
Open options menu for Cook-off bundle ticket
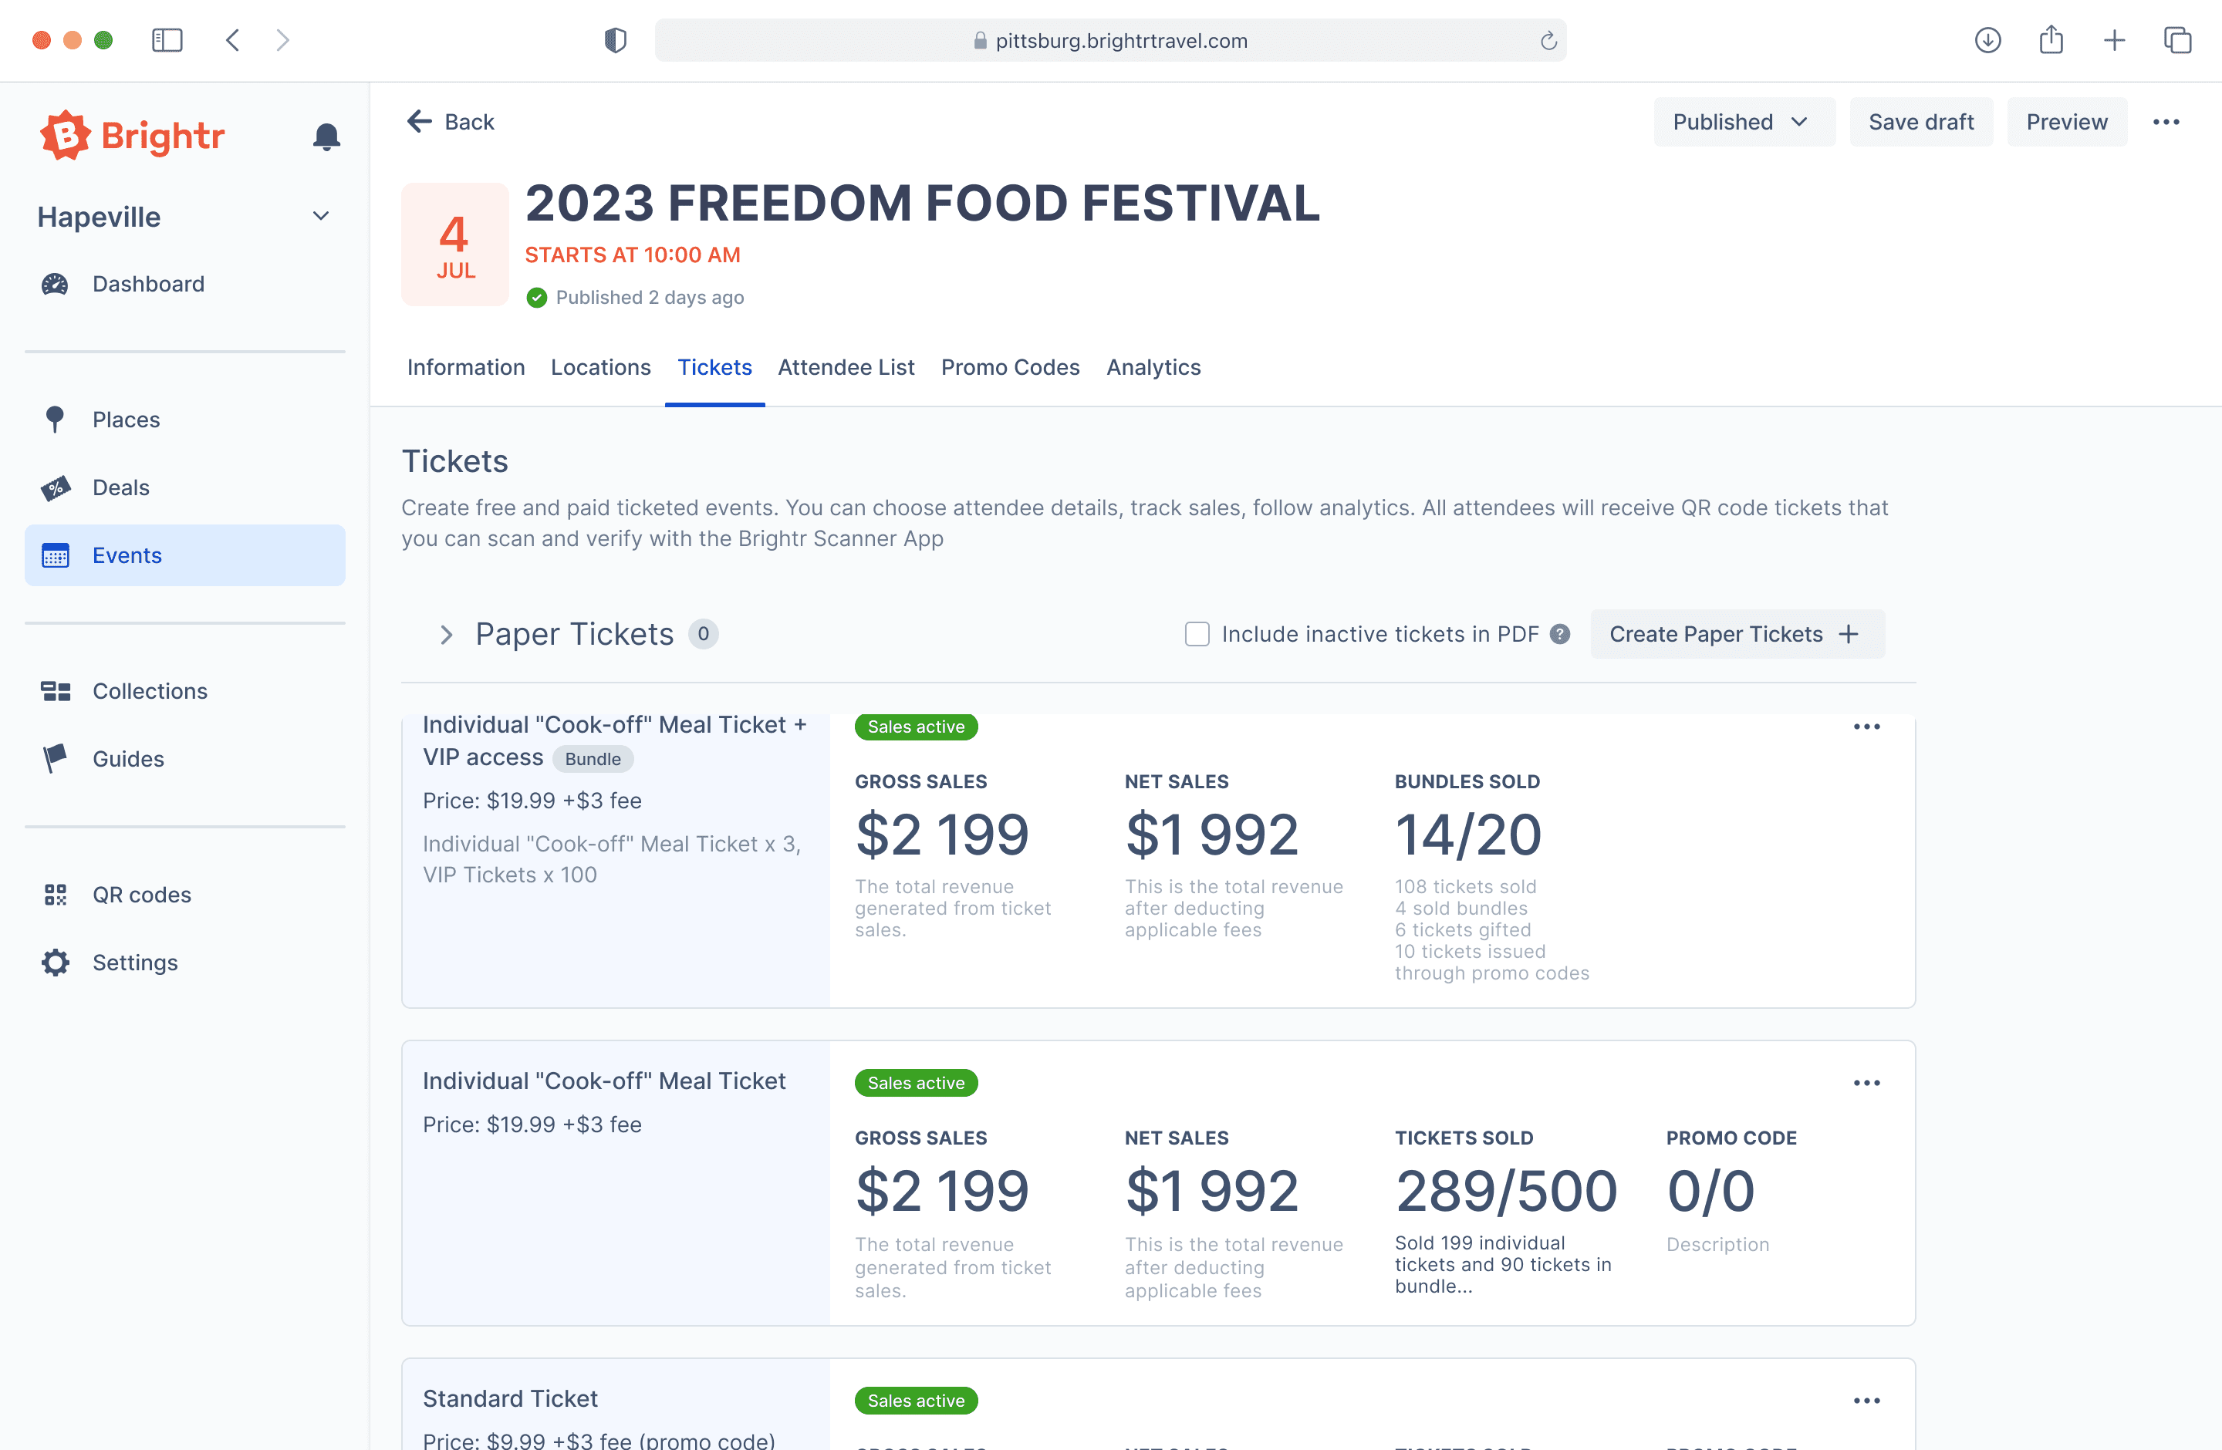pyautogui.click(x=1866, y=727)
